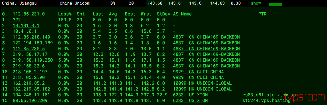Open IP link 162.219.85.182
Image resolution: width=327 pixels, height=105 pixels.
pyautogui.click(x=31, y=89)
